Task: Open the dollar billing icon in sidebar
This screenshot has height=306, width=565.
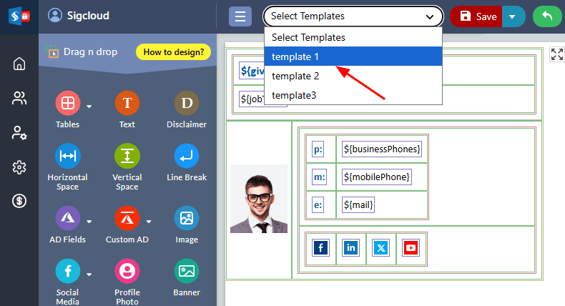Action: (19, 202)
